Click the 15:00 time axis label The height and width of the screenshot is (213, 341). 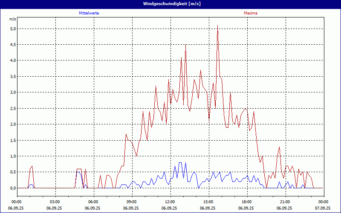click(208, 201)
